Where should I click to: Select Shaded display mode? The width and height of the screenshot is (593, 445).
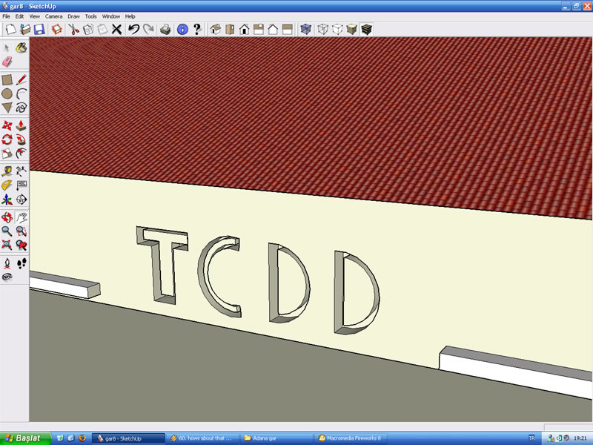[x=351, y=29]
